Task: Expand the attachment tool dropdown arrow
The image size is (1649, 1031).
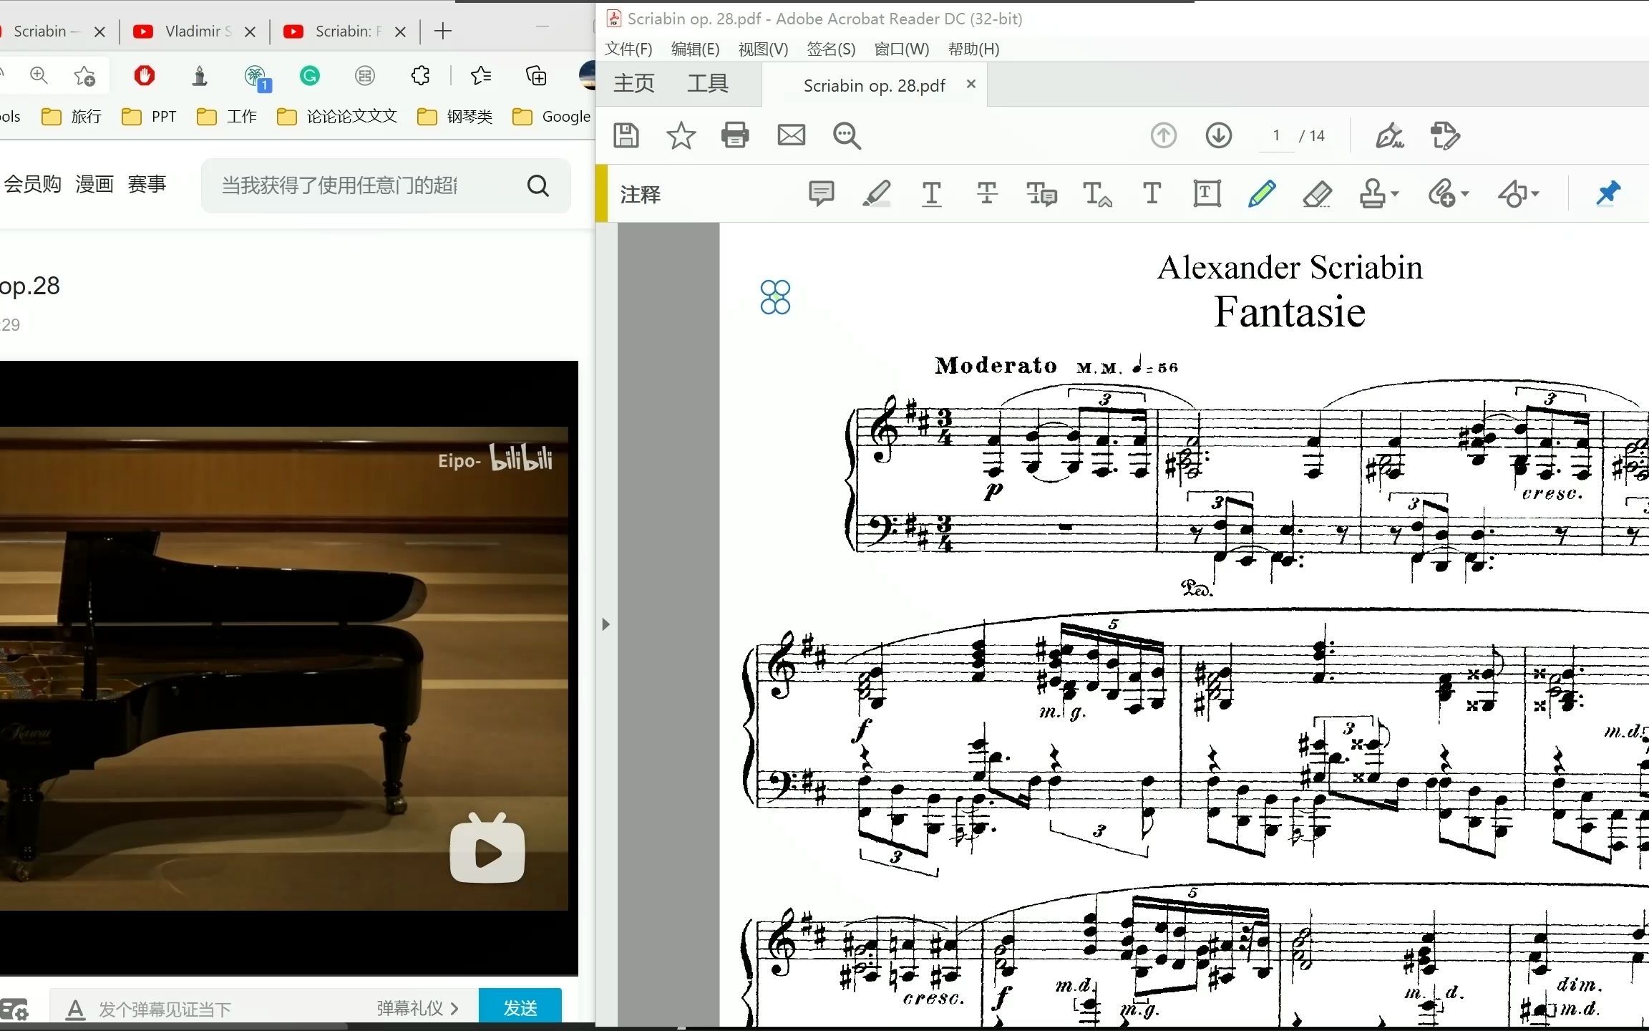Action: tap(1464, 194)
